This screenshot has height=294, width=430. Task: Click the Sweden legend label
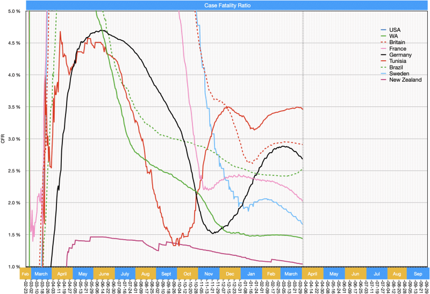tap(399, 74)
